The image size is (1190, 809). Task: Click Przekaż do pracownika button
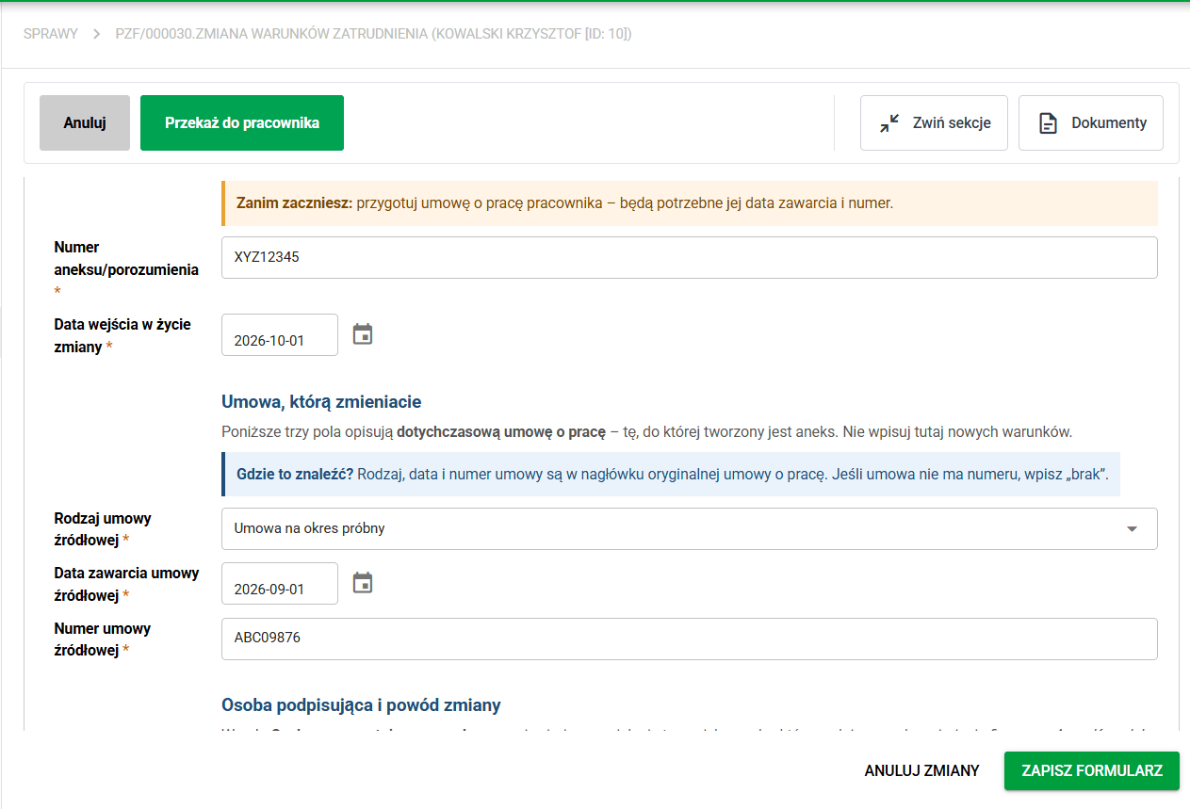242,122
